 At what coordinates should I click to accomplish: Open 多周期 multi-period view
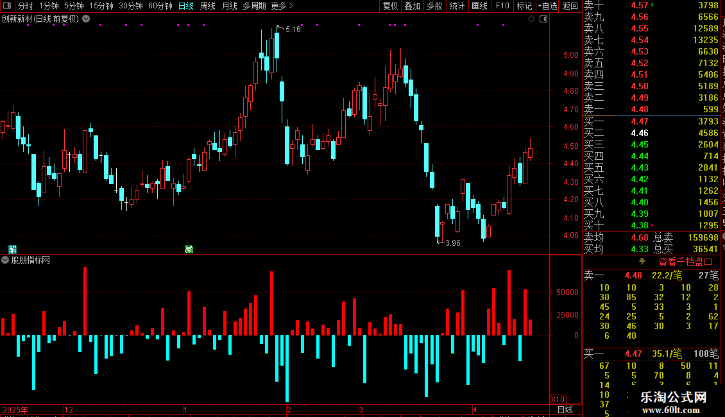(x=254, y=6)
